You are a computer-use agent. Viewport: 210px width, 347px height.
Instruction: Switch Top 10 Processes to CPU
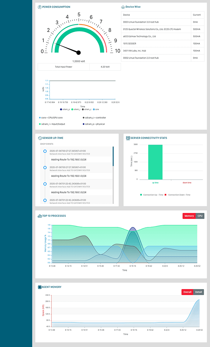[x=200, y=216]
